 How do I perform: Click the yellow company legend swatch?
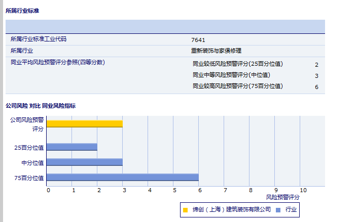pyautogui.click(x=186, y=209)
